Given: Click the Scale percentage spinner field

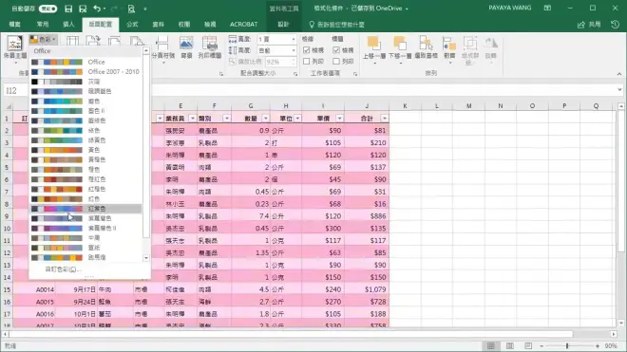Looking at the screenshot, I should point(280,62).
